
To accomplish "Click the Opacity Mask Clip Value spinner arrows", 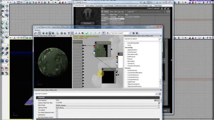I will 159,103.
